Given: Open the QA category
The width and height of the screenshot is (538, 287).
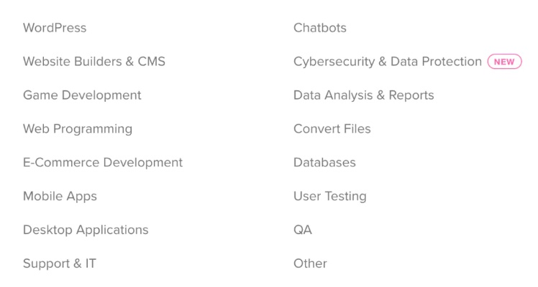Looking at the screenshot, I should [303, 230].
